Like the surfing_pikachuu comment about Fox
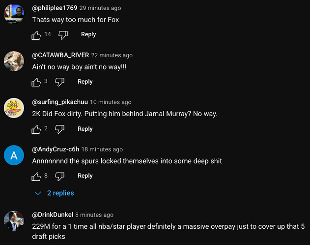 point(36,129)
